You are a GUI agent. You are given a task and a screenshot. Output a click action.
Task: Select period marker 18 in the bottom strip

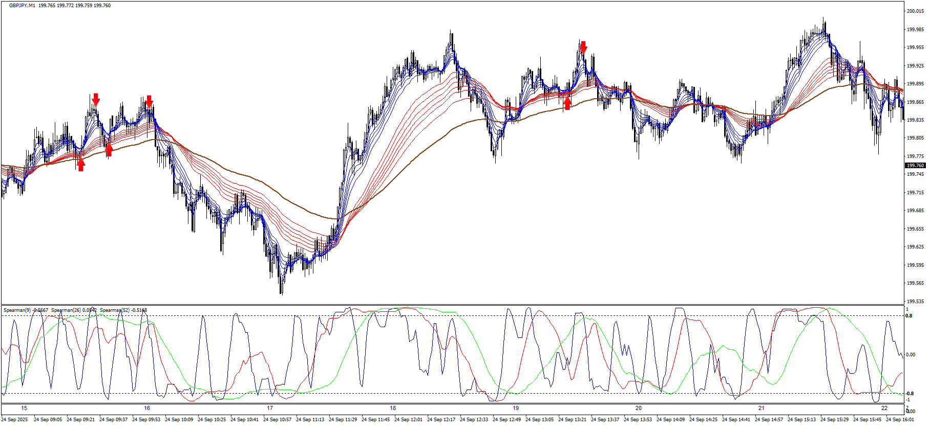pos(393,408)
